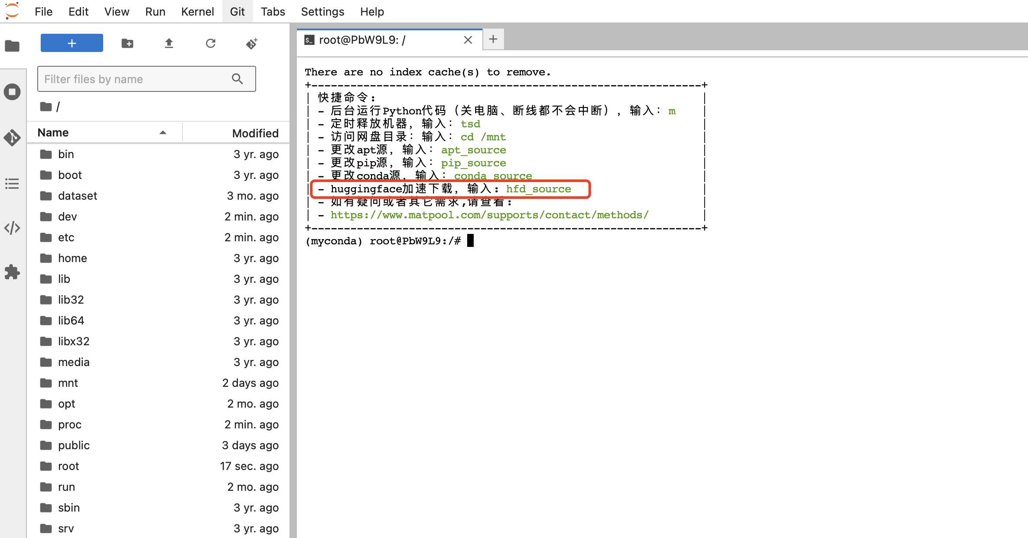This screenshot has height=538, width=1028.
Task: Open the Git sidebar panel icon
Action: click(12, 138)
